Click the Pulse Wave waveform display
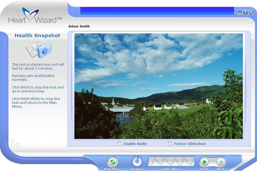Screen dimensions: 257x171 coord(171,162)
